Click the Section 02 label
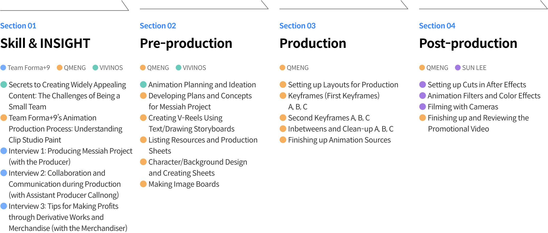 [158, 26]
